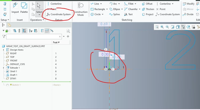Expand Design Items node
The width and height of the screenshot is (200, 110).
(3, 50)
